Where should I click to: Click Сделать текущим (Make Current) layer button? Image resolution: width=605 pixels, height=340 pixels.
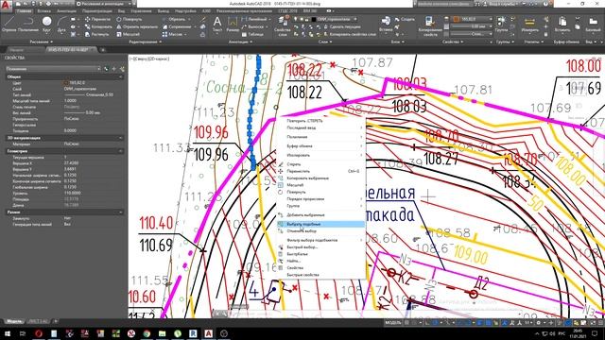pyautogui.click(x=342, y=26)
